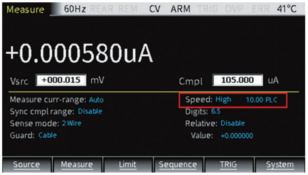Viewport: 308px width, 175px height.
Task: Change Sync cmpl range Disable setting
Action: [90, 112]
